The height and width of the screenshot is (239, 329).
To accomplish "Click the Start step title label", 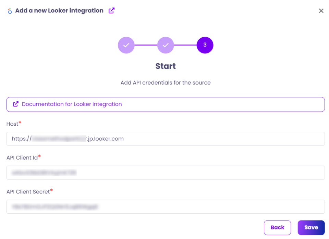I will click(166, 66).
